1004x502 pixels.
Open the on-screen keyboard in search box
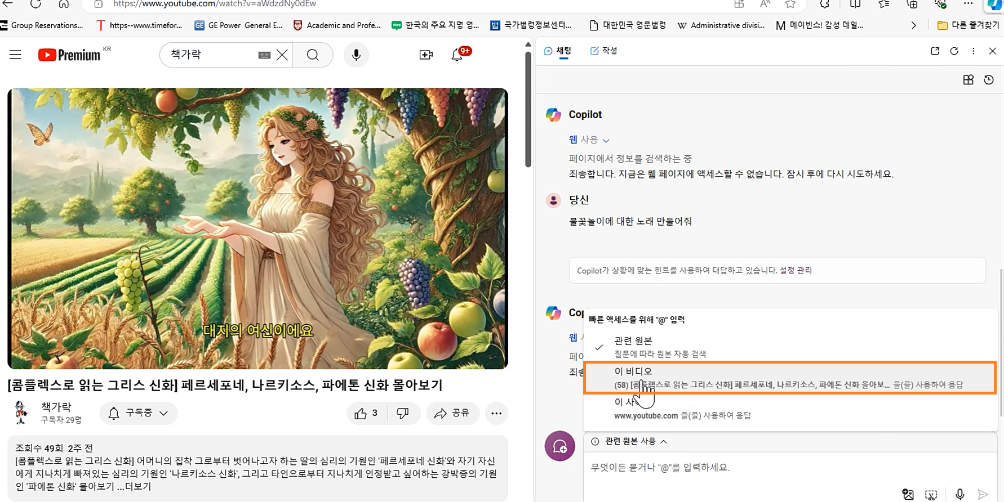tap(264, 55)
